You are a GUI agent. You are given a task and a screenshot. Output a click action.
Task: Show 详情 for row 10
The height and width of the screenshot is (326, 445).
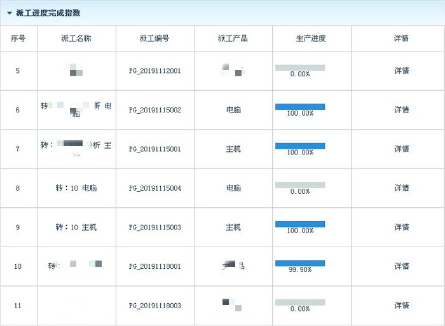pyautogui.click(x=401, y=266)
